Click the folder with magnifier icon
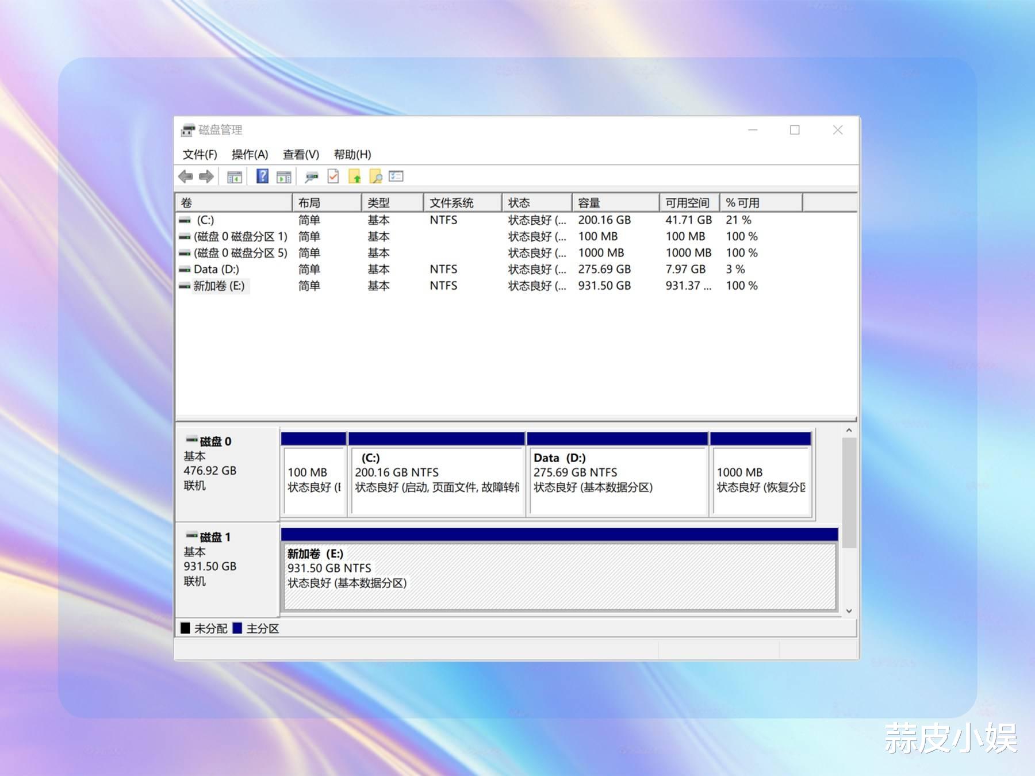This screenshot has width=1035, height=776. pyautogui.click(x=375, y=177)
